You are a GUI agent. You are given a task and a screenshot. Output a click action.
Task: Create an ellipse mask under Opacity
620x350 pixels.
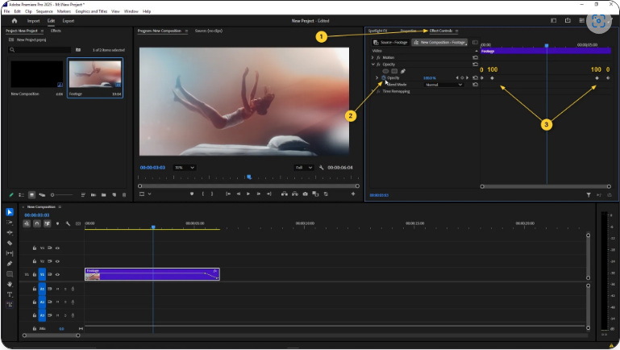pos(385,71)
